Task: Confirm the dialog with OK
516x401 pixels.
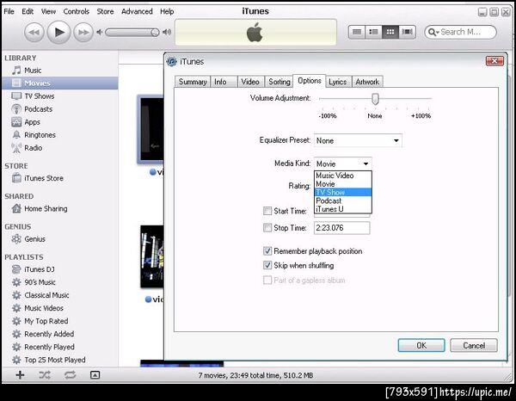Action: pos(421,345)
